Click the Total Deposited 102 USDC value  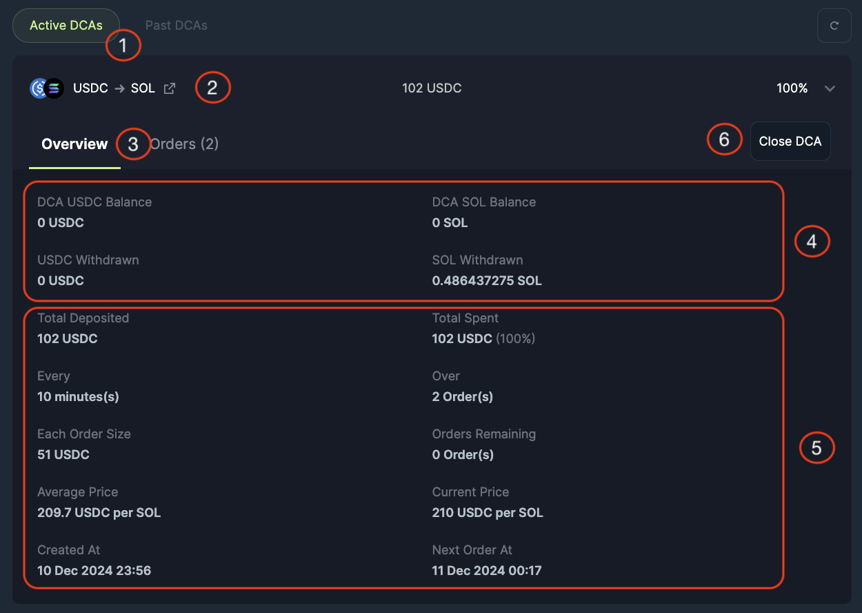click(68, 339)
